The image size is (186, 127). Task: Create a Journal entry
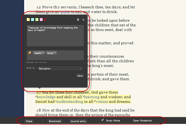pyautogui.click(x=78, y=121)
